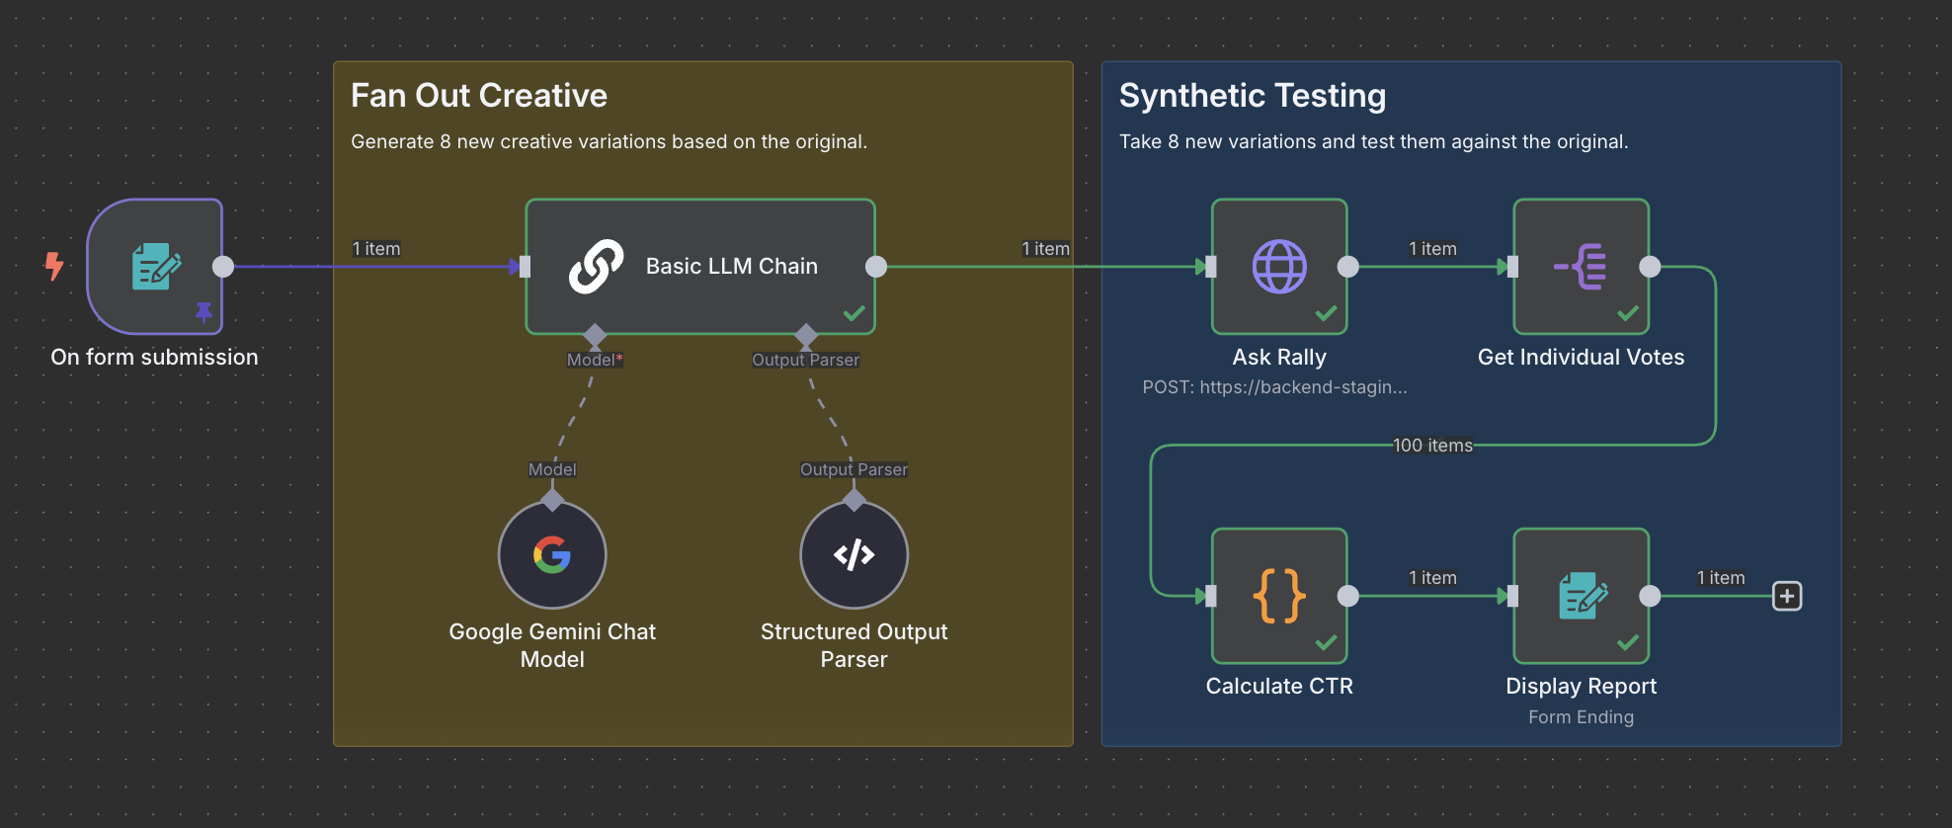Click the Get Individual Votes output connector
1952x828 pixels.
(x=1650, y=267)
